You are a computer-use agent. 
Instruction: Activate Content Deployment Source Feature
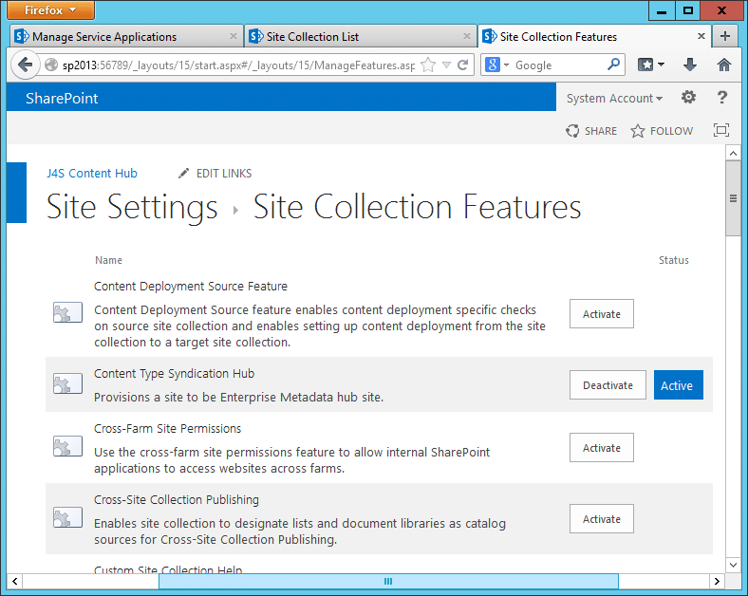click(x=602, y=314)
